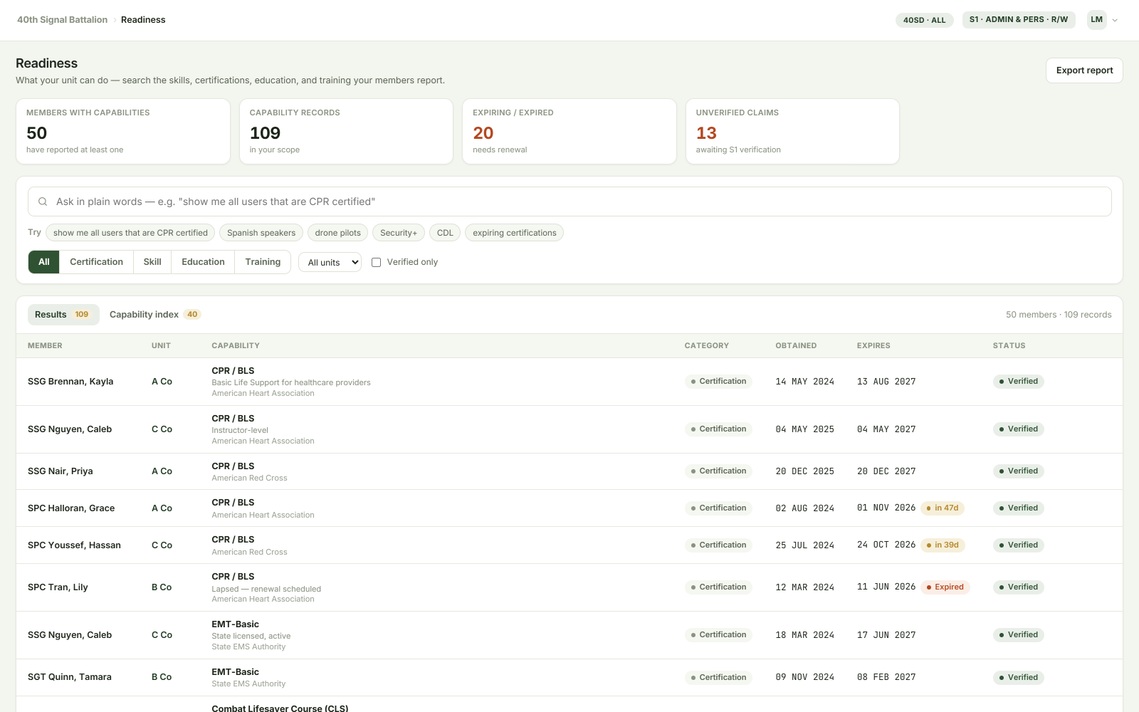The width and height of the screenshot is (1139, 712).
Task: Click the S1 · ADMIN & PERS · R/W role badge
Action: [1018, 20]
